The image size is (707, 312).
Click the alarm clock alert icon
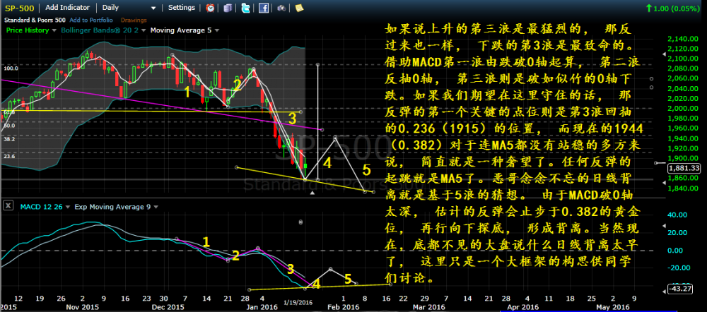211,8
